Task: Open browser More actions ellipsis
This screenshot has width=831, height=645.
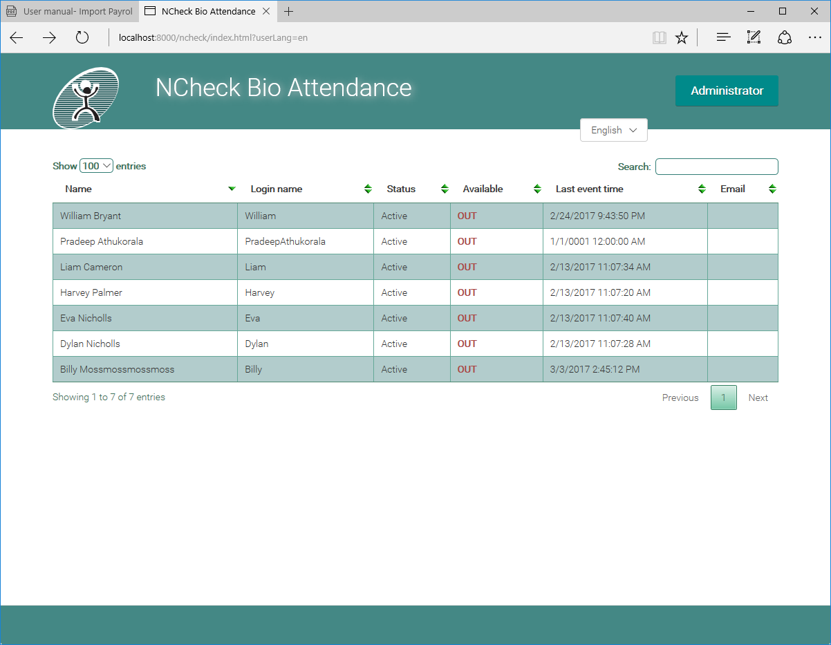Action: 814,38
